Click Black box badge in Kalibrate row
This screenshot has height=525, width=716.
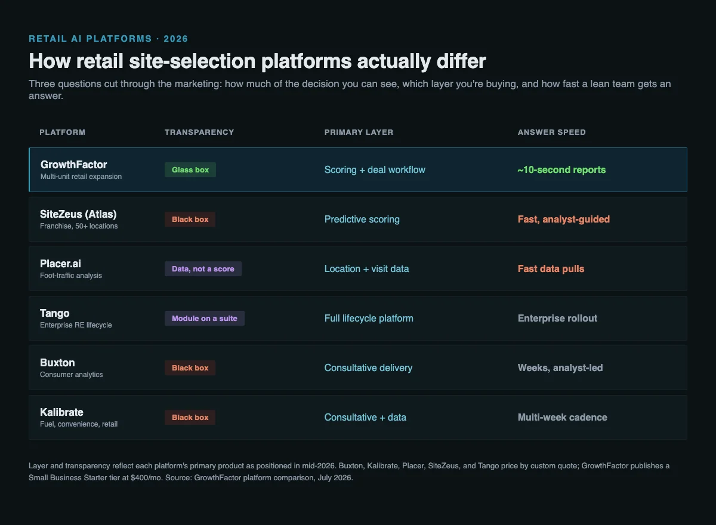(x=190, y=418)
